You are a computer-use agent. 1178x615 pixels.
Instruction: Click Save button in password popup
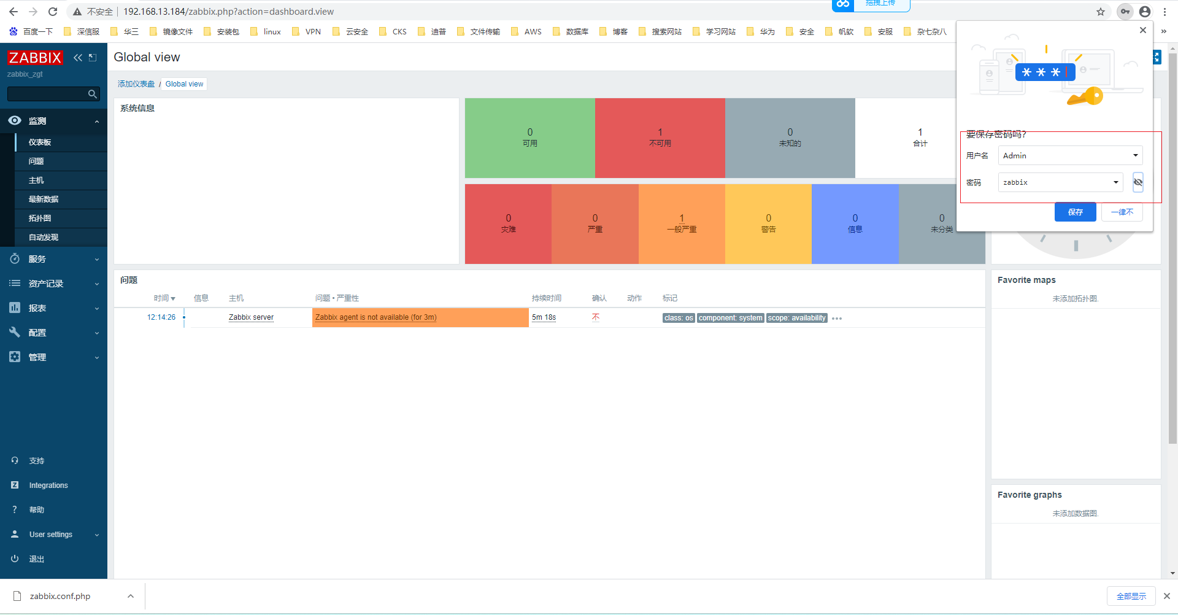(1076, 212)
